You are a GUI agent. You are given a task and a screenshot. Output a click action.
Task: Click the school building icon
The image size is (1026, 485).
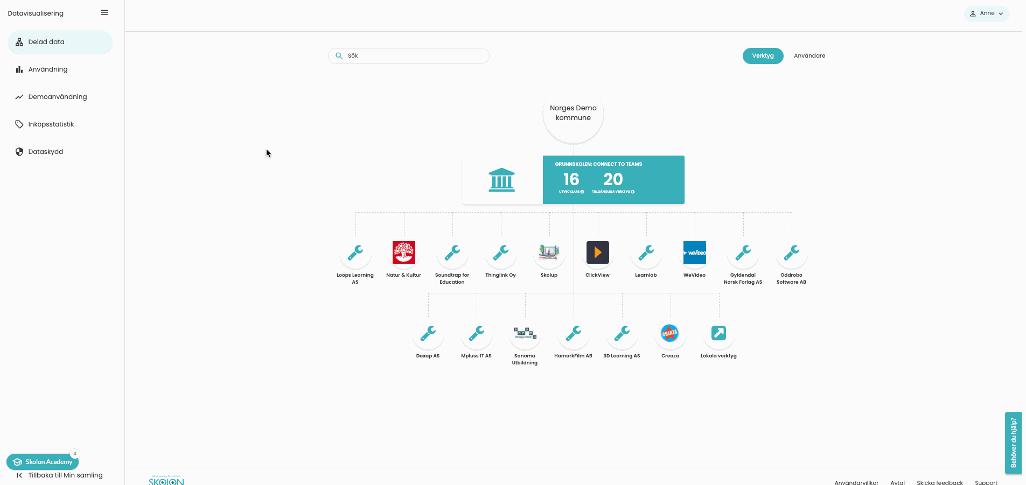pyautogui.click(x=501, y=180)
